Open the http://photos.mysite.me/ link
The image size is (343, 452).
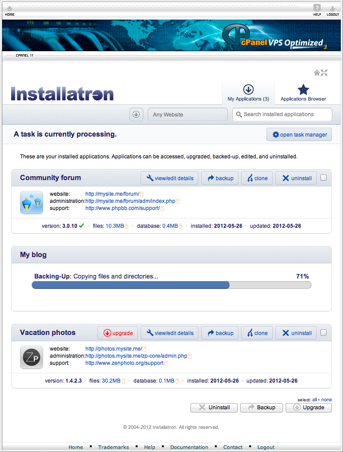pyautogui.click(x=113, y=349)
